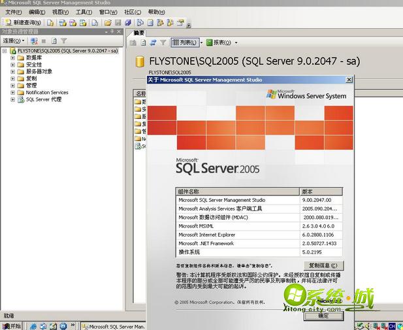The height and width of the screenshot is (330, 403).
Task: Open the 帮助(H) menu
Action: [x=157, y=12]
